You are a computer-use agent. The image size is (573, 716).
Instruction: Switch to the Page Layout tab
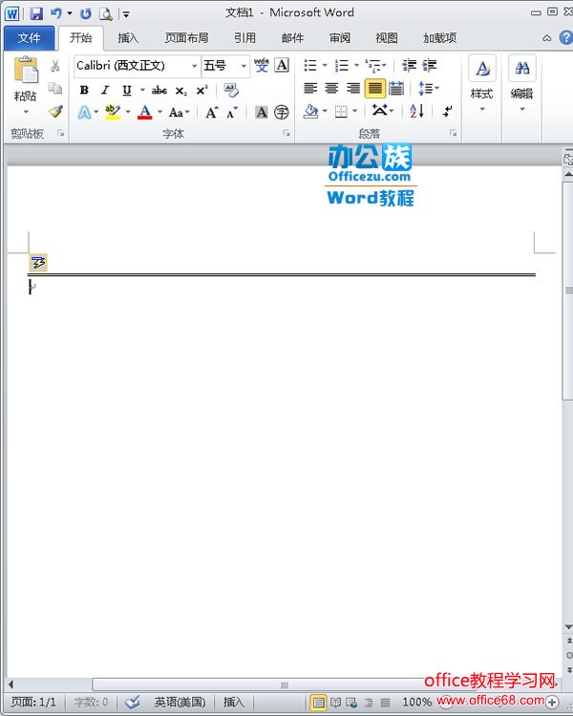[x=186, y=38]
